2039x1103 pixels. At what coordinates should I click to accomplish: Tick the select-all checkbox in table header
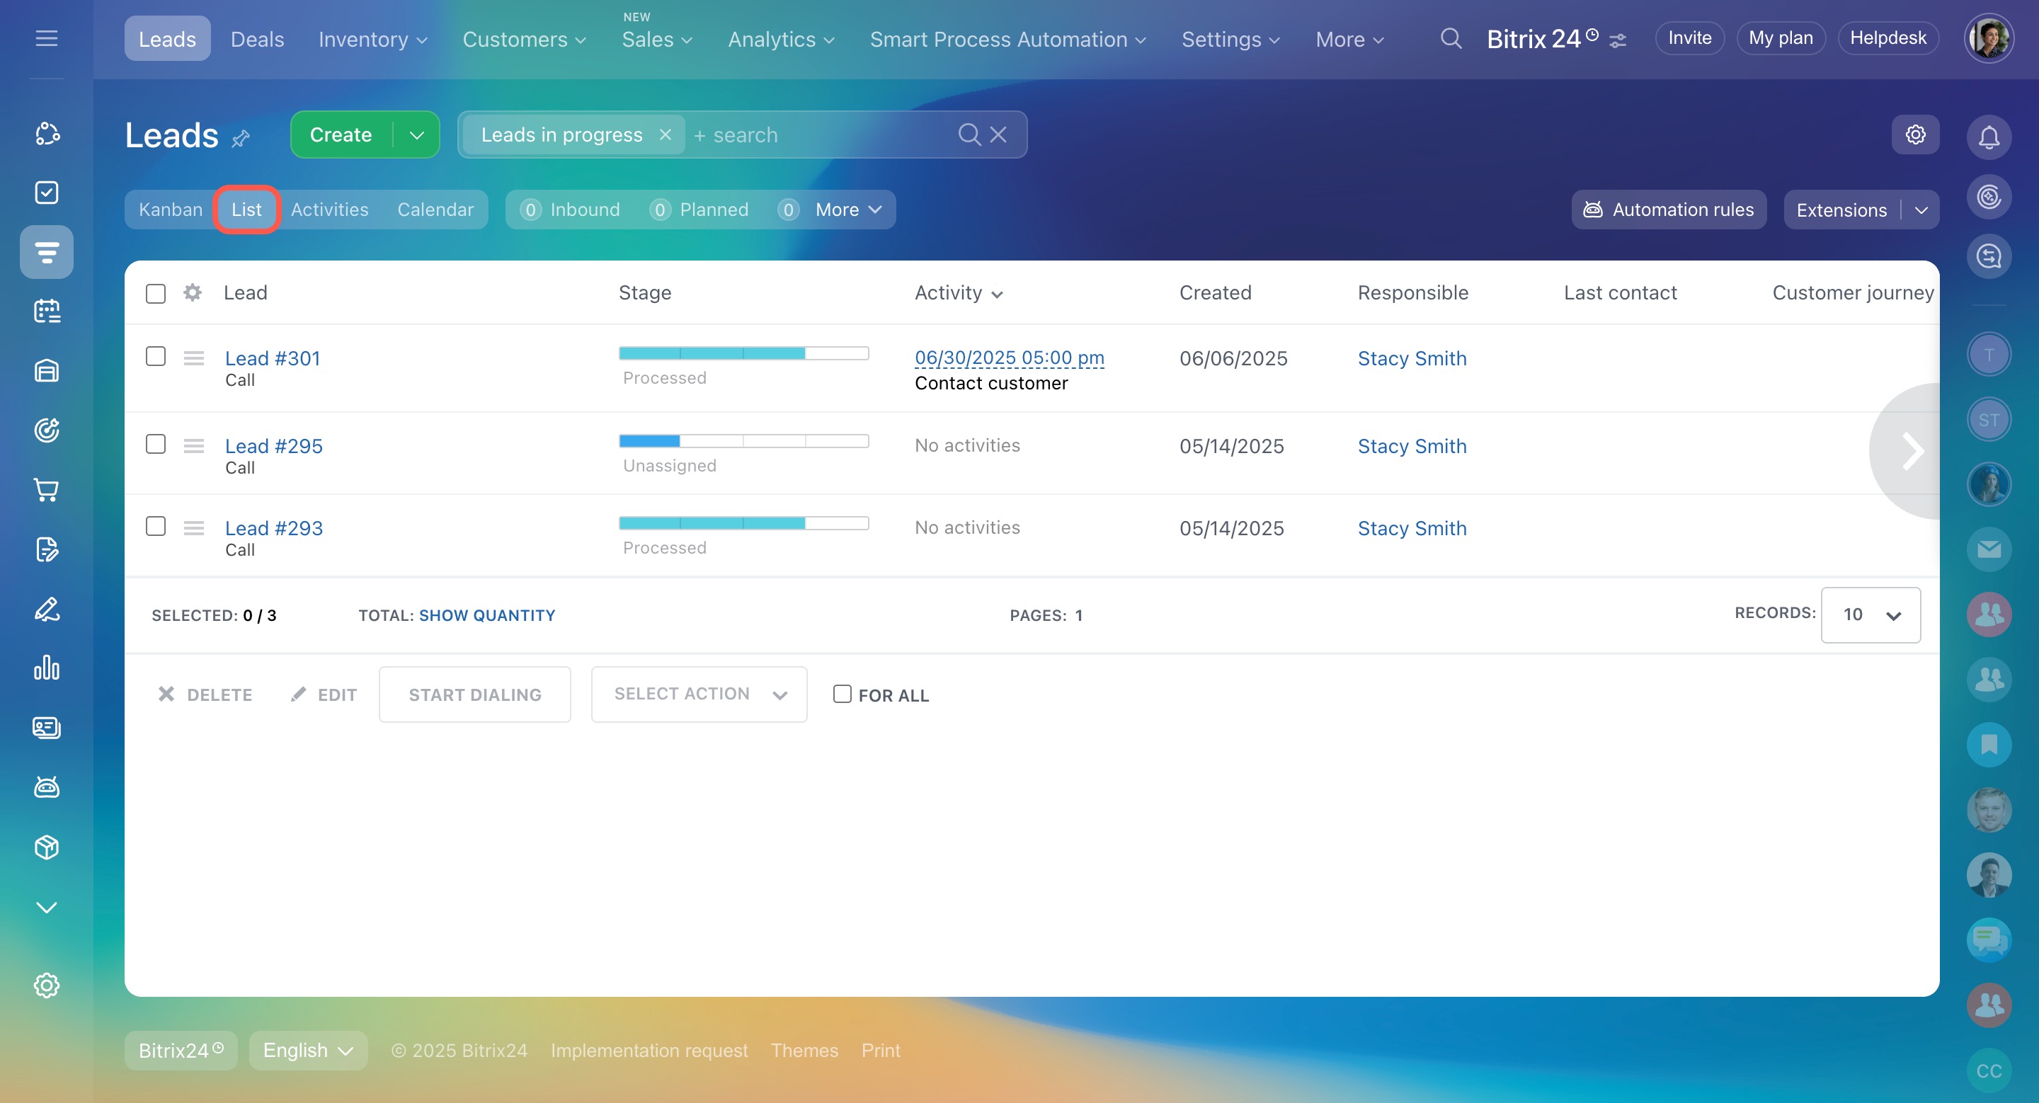[156, 294]
